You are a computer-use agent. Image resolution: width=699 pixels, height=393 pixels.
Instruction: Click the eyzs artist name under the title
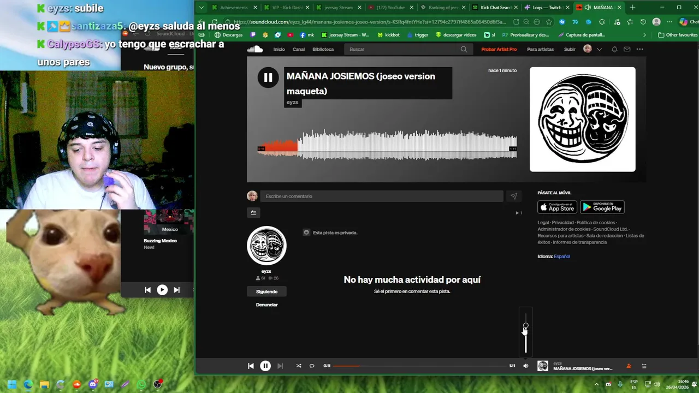click(x=292, y=103)
